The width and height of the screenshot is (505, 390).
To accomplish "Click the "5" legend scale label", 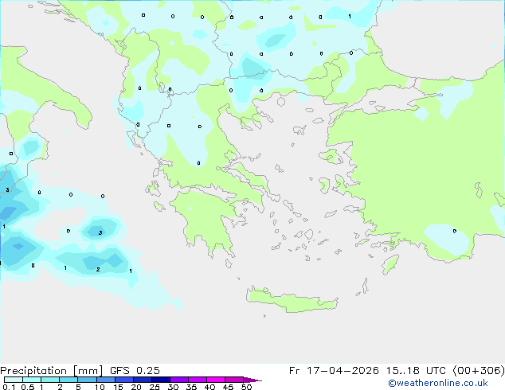I will coord(78,387).
